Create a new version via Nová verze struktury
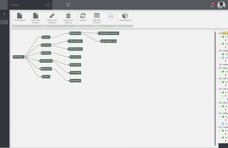Screen dimensions: 228x148 click(x=36, y=16)
